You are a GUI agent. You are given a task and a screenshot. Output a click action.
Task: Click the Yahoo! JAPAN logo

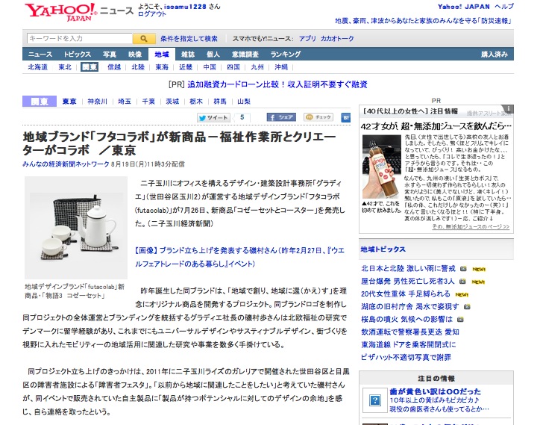tap(61, 12)
